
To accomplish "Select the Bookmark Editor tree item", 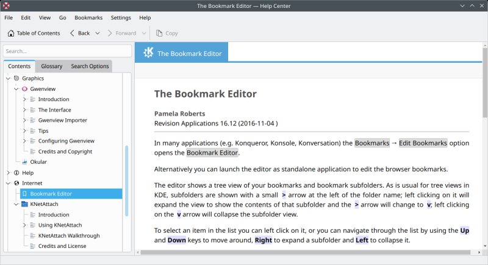I will tap(51, 194).
